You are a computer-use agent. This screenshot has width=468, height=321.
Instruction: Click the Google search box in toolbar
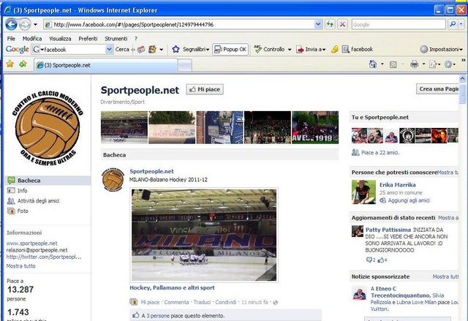click(x=399, y=24)
